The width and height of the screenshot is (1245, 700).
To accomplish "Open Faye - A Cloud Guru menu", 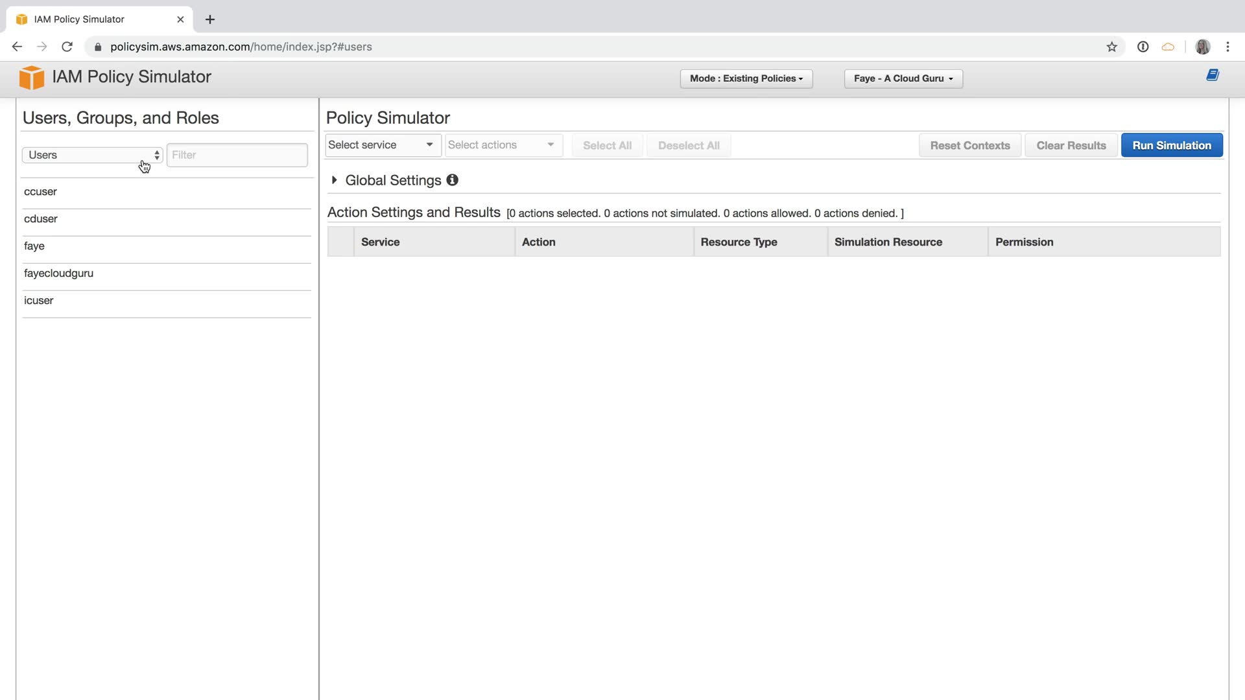I will tap(903, 78).
